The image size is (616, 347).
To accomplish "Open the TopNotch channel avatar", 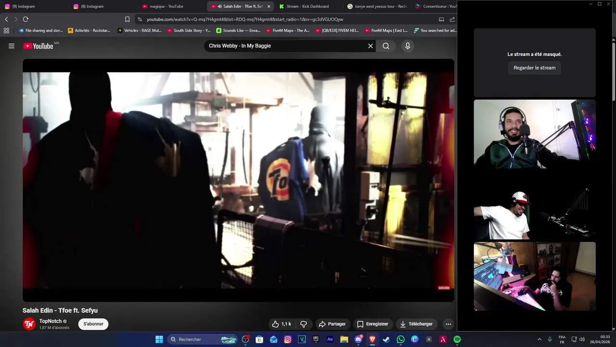I will click(29, 324).
